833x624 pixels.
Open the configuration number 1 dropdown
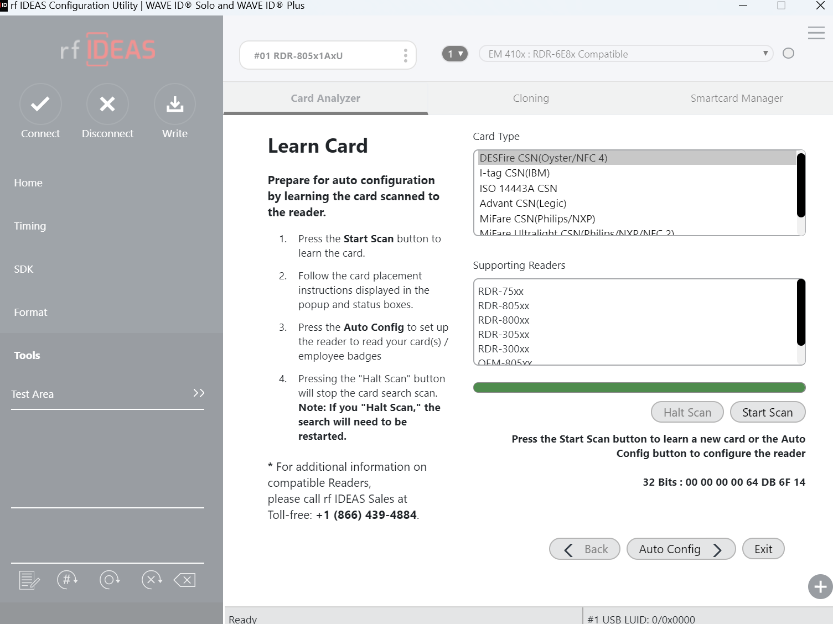(x=455, y=54)
